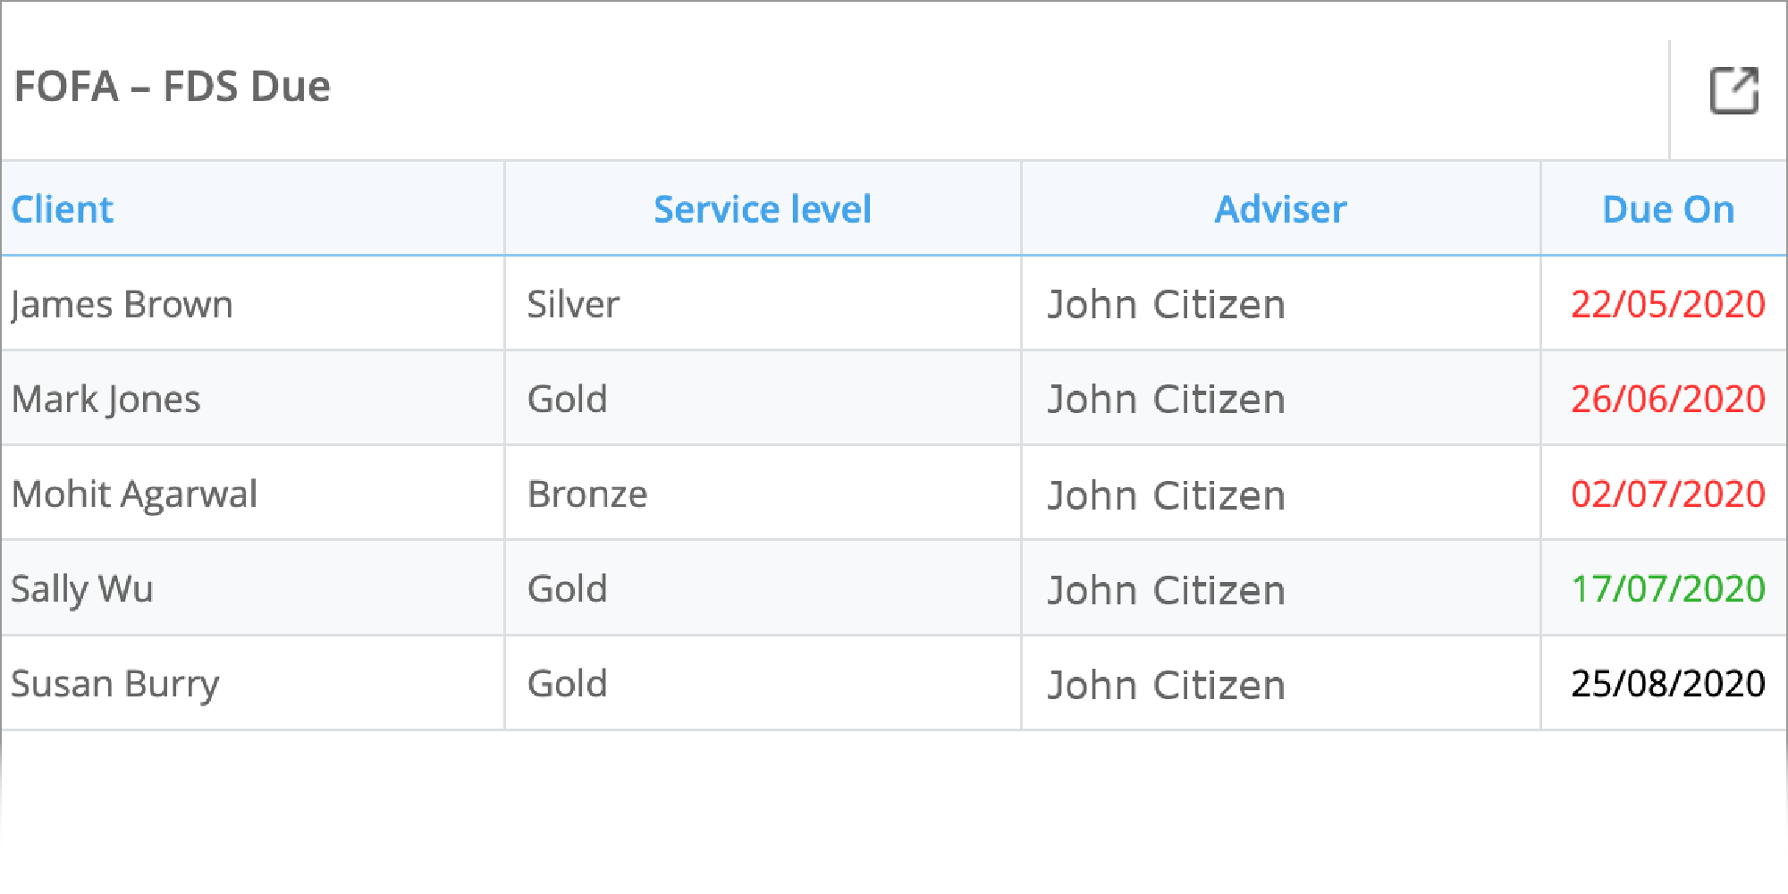The image size is (1788, 894).
Task: Select overdue date 22/05/2020
Action: (x=1668, y=305)
